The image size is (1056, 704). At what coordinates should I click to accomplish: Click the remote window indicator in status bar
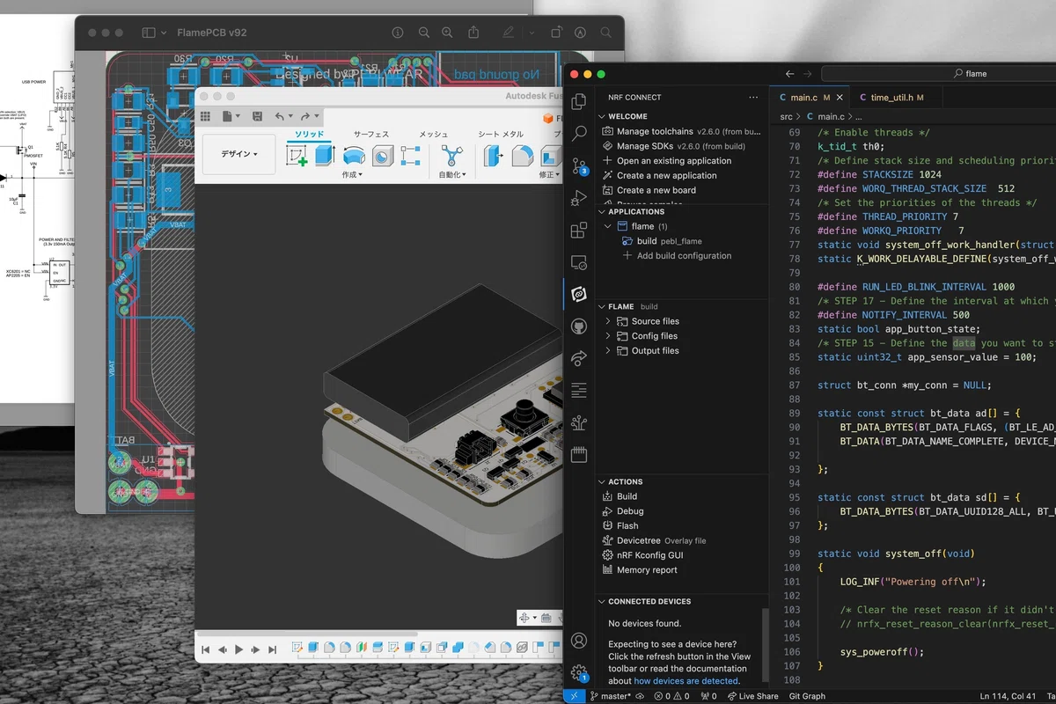[x=573, y=696]
